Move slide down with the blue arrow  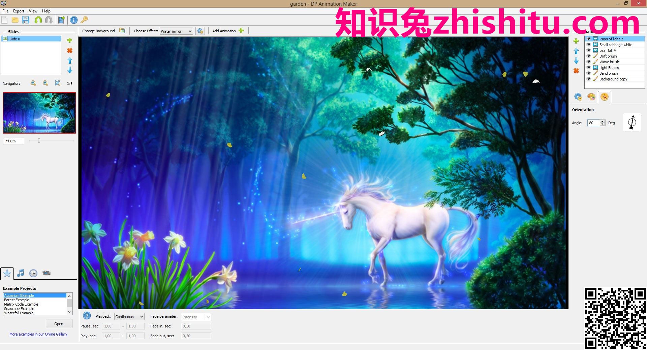coord(70,70)
